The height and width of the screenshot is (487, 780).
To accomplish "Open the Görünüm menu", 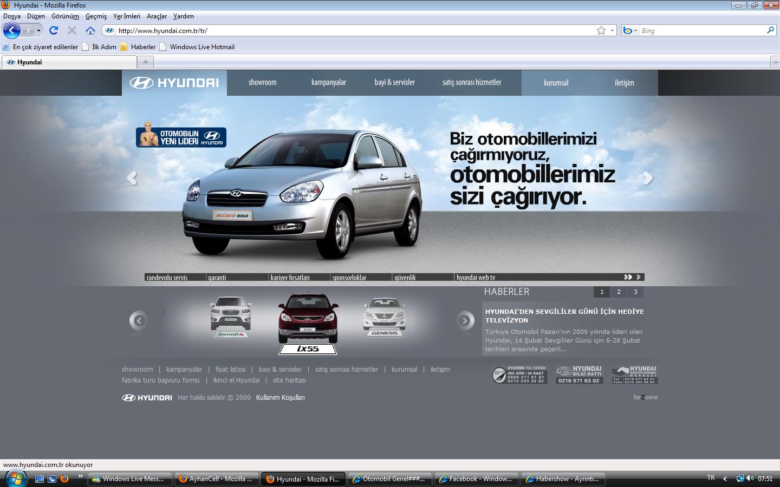I will [x=65, y=16].
